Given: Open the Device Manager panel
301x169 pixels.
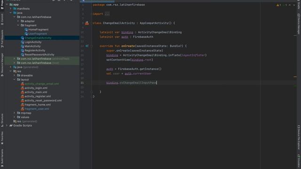Looking at the screenshot, I should click(299, 24).
